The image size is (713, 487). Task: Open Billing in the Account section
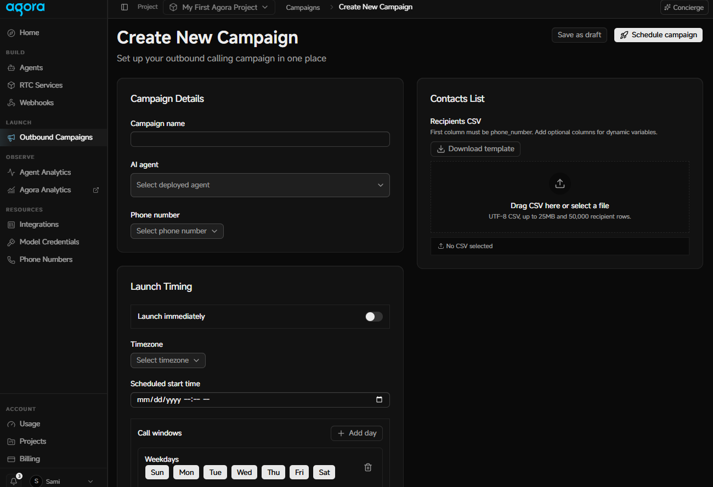click(54, 459)
